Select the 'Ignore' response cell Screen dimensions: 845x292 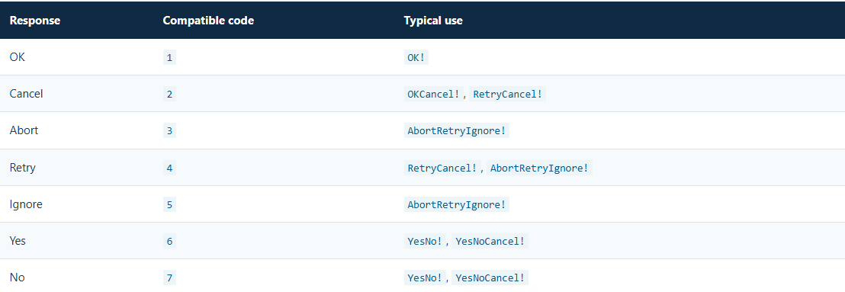click(26, 204)
